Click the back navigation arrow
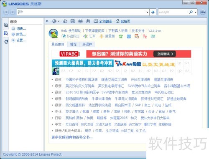209x159 pixels. pos(6,12)
